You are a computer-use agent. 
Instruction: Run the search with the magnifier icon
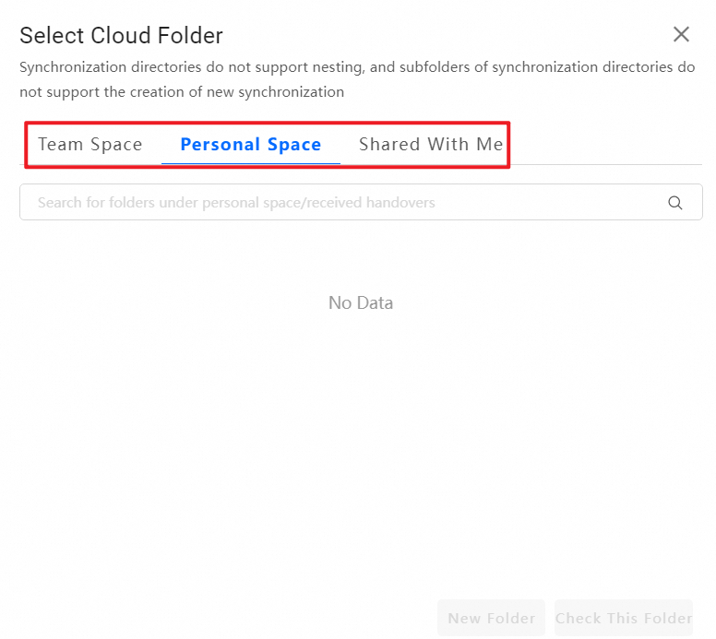tap(675, 203)
